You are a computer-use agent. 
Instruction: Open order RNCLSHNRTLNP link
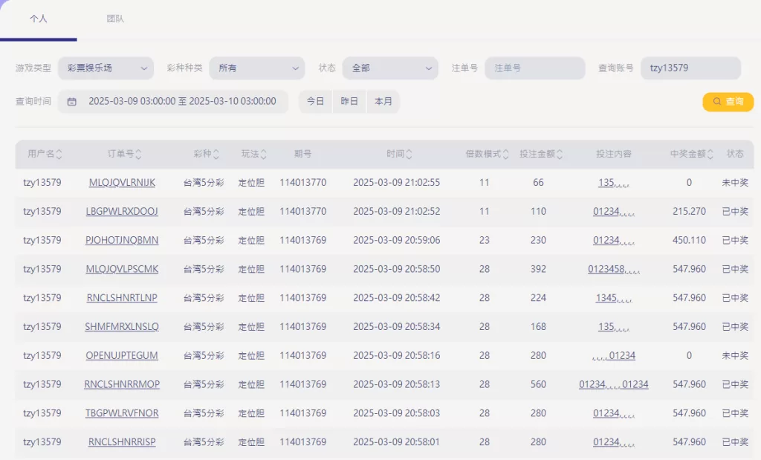pyautogui.click(x=122, y=297)
